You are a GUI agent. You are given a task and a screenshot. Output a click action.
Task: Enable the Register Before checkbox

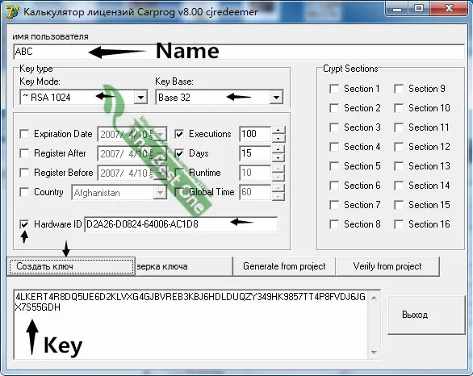24,173
